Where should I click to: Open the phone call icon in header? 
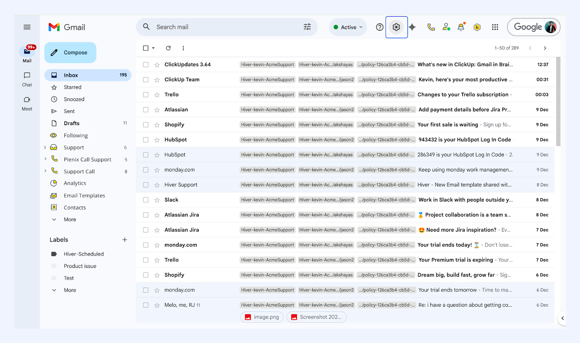tap(431, 27)
